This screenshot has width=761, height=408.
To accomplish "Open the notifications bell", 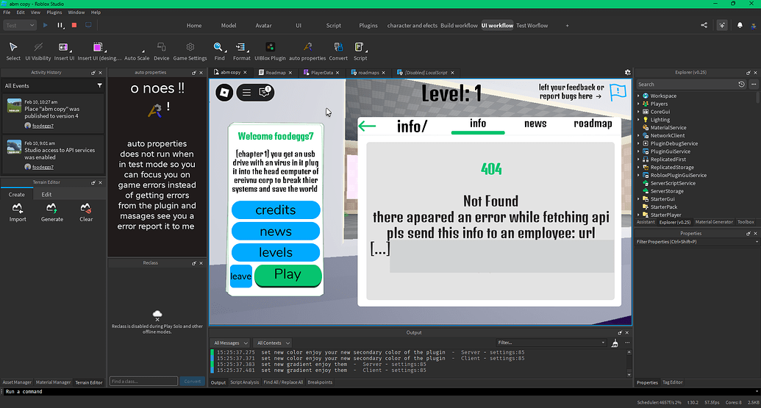I will pyautogui.click(x=740, y=25).
